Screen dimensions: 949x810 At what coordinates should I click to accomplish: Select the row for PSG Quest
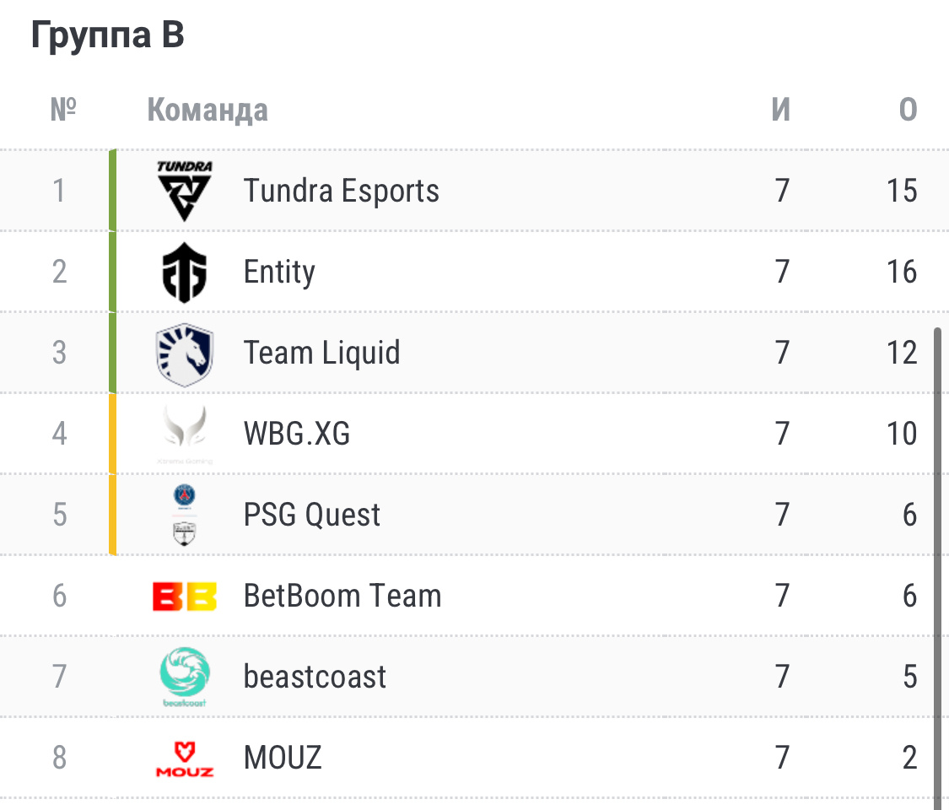coord(506,514)
